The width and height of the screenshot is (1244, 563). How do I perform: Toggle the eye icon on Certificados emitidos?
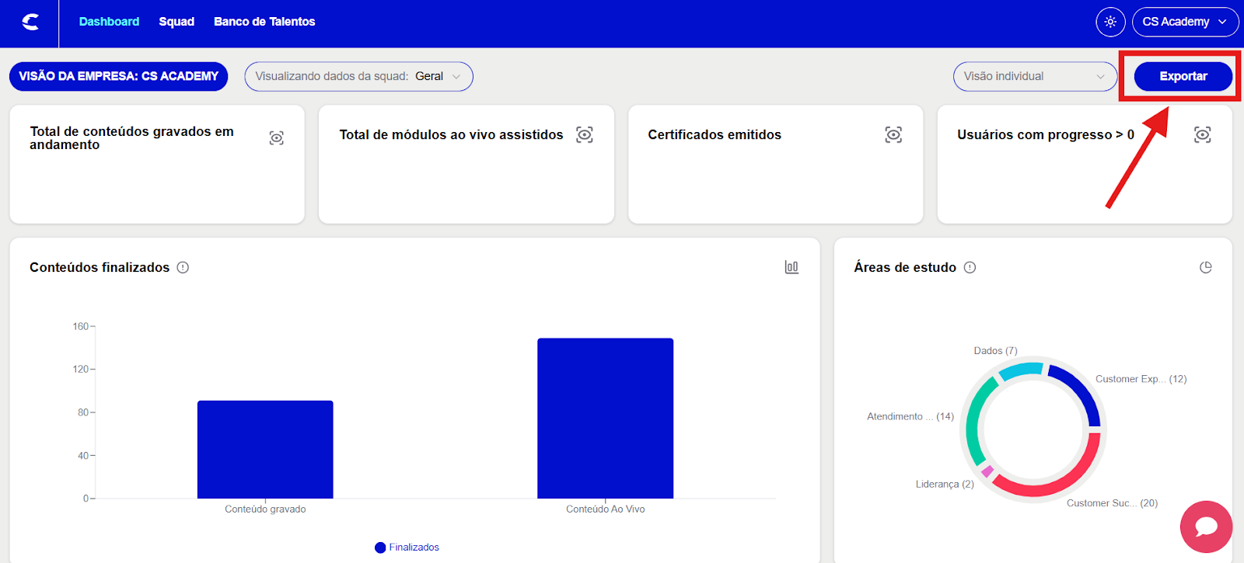(x=893, y=134)
